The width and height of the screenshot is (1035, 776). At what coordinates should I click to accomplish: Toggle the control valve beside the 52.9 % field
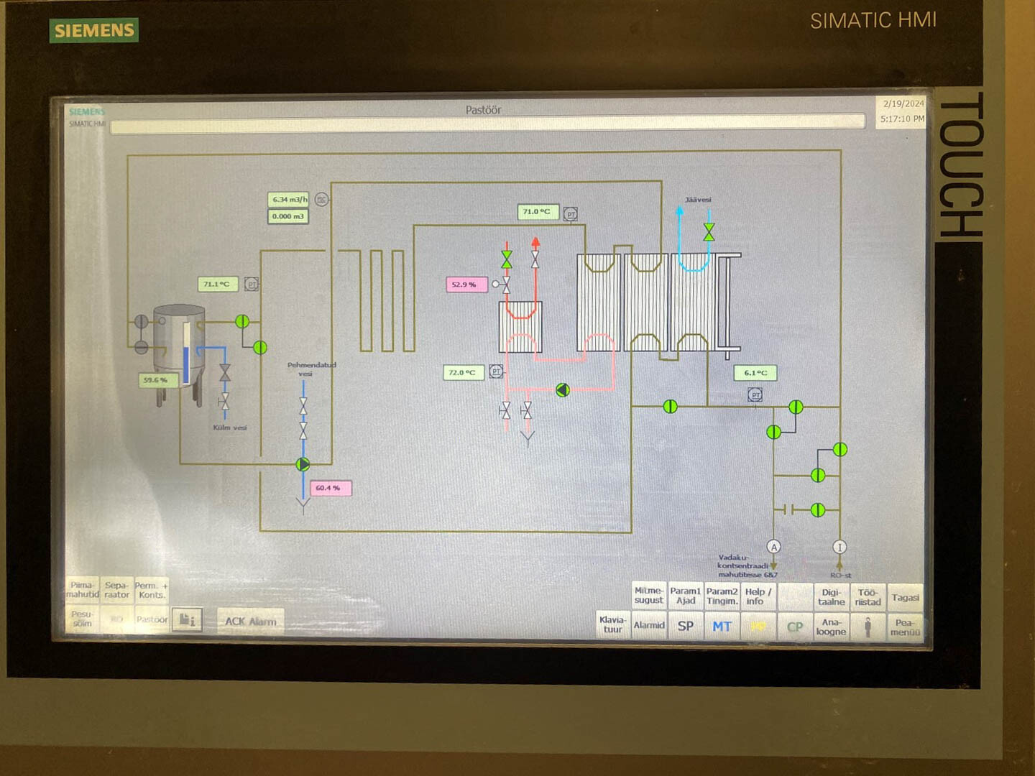pos(505,285)
